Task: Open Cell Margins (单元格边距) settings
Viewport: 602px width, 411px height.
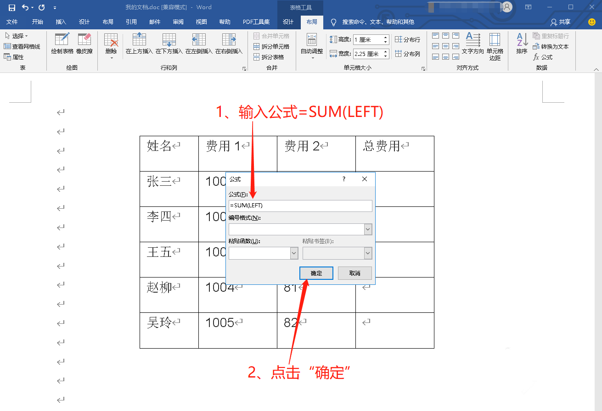Action: coord(495,44)
